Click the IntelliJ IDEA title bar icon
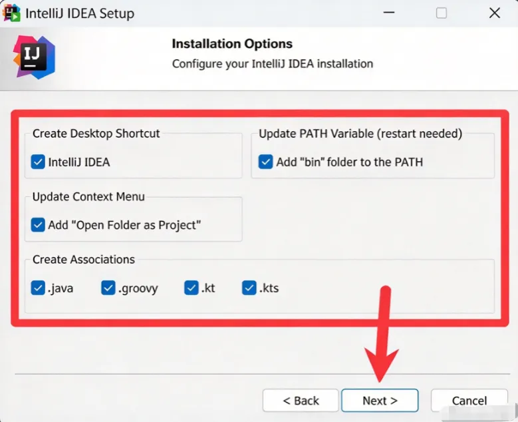Image resolution: width=518 pixels, height=422 pixels. click(x=11, y=13)
